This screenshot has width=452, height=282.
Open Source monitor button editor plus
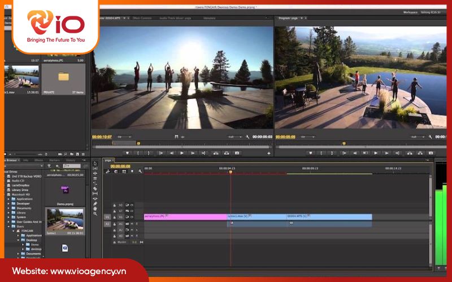pos(269,153)
